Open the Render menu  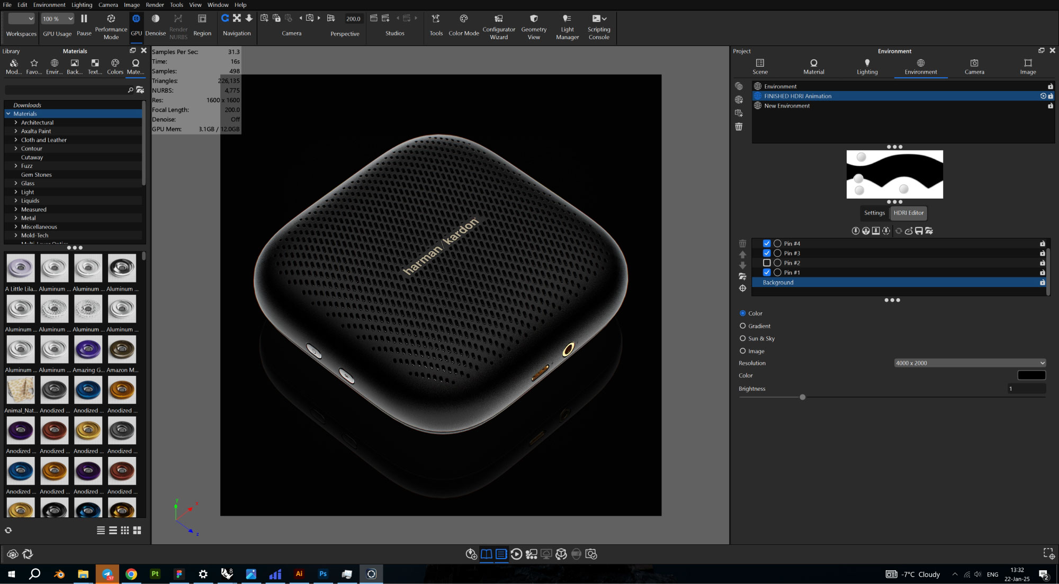point(155,5)
